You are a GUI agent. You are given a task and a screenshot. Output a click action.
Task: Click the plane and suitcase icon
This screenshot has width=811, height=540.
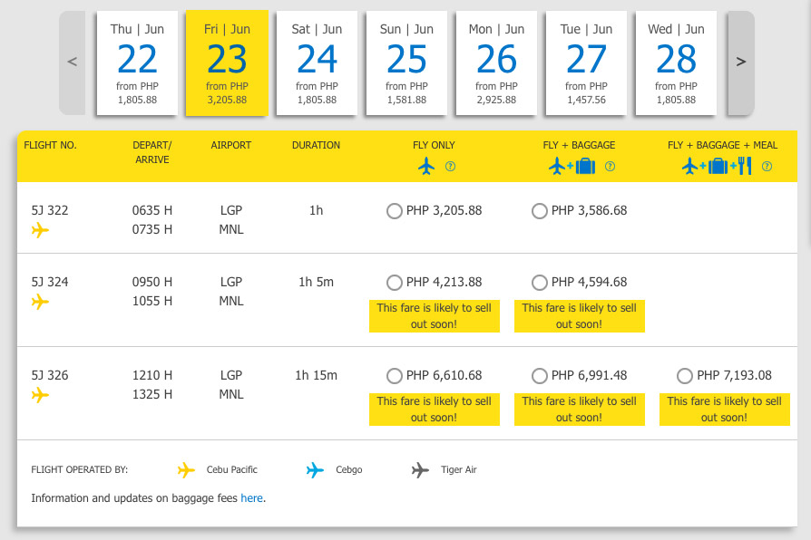(x=572, y=166)
